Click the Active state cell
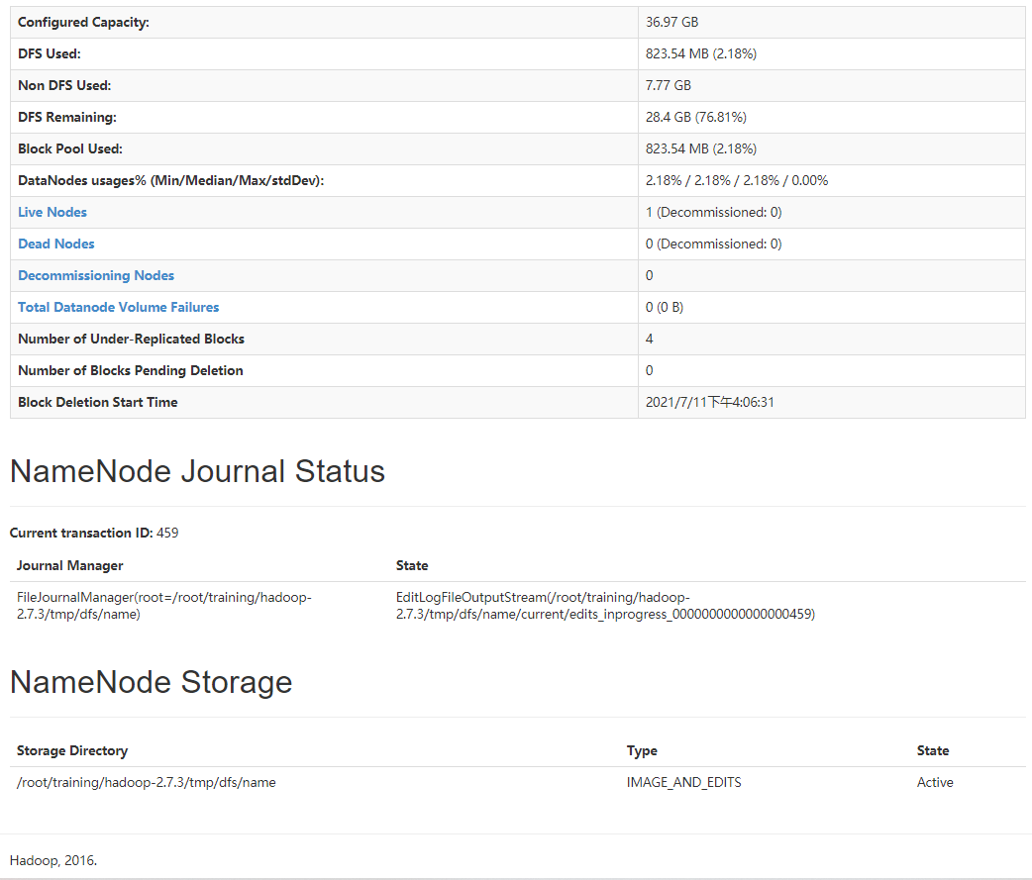 click(935, 782)
